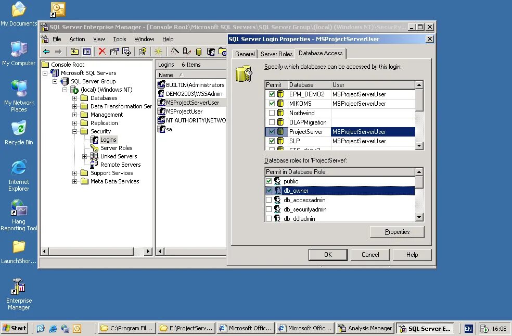Open the My Network Places desktop icon

(19, 96)
